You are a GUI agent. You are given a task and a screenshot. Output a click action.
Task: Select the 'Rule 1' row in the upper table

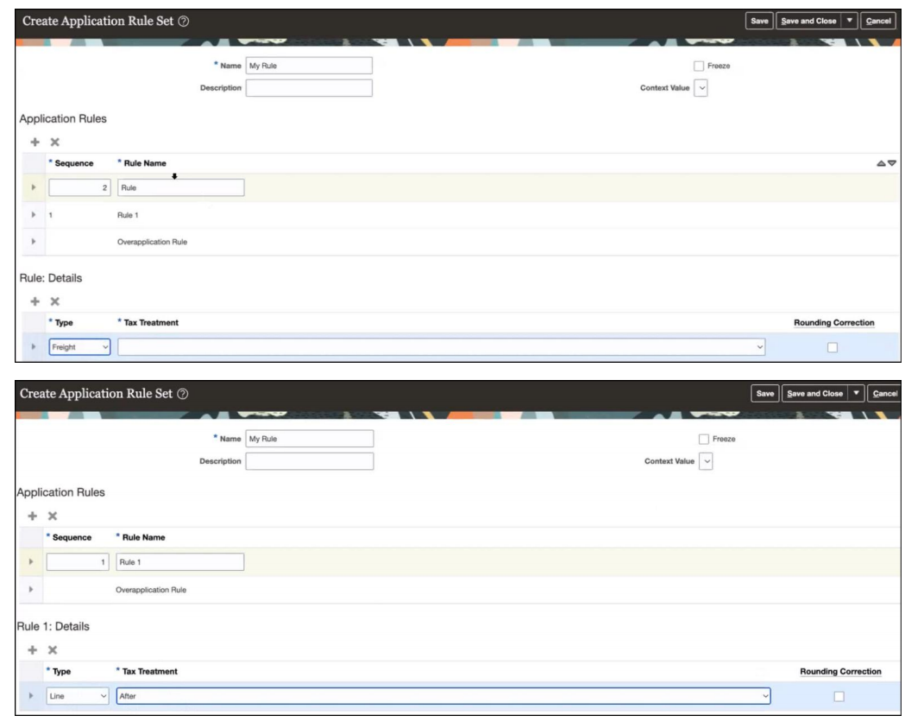coord(129,215)
